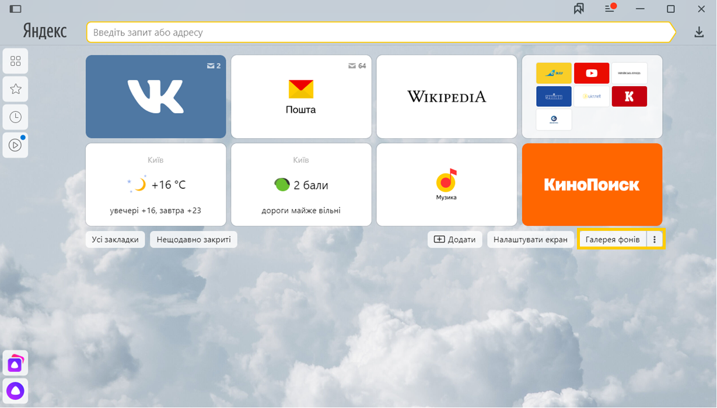Click the Яндекс logo
717x408 pixels.
click(45, 31)
